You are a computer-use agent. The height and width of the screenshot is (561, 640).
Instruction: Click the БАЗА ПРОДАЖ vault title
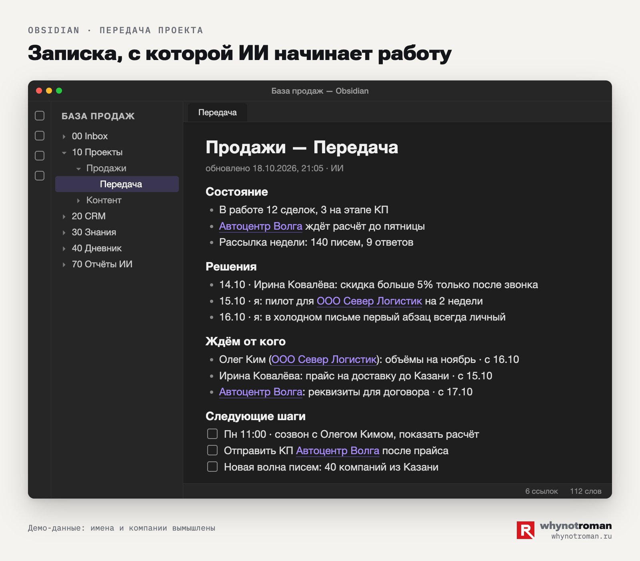click(x=98, y=116)
